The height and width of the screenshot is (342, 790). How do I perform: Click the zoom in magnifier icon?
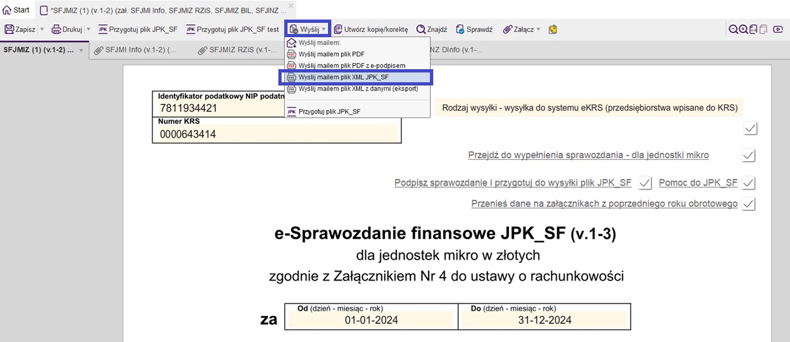coord(744,29)
